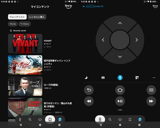Tap Android home button on right screen
This screenshot has height=128, width=160.
pos(120,125)
